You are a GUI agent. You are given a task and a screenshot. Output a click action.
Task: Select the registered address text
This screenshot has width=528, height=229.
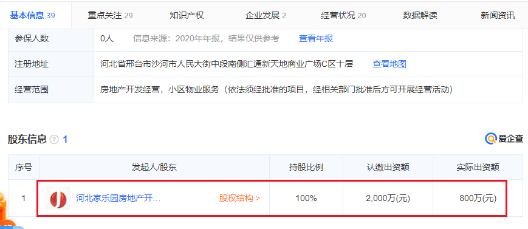pyautogui.click(x=227, y=64)
